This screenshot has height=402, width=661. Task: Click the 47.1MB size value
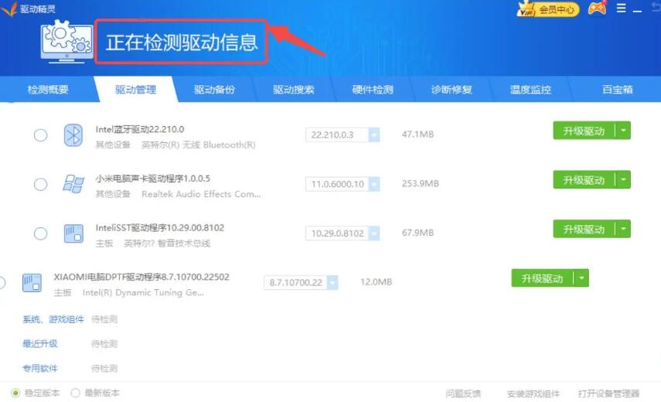coord(417,135)
